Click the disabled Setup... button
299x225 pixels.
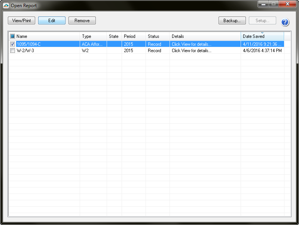pyautogui.click(x=262, y=21)
